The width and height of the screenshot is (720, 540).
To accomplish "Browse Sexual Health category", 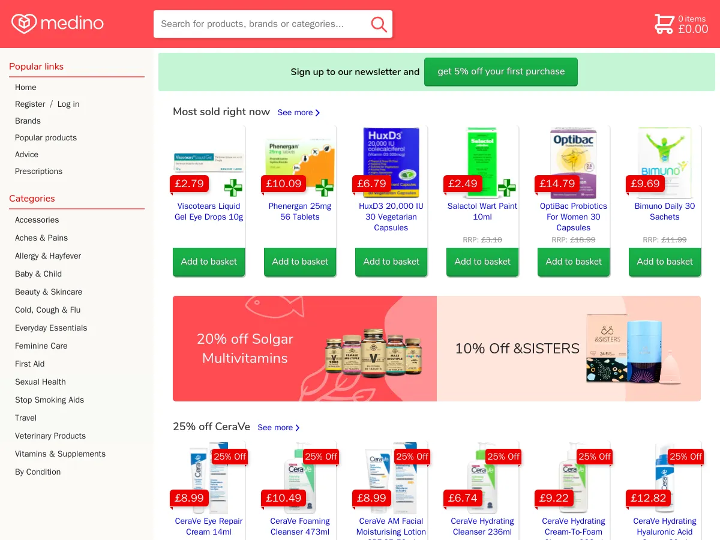I will point(40,382).
